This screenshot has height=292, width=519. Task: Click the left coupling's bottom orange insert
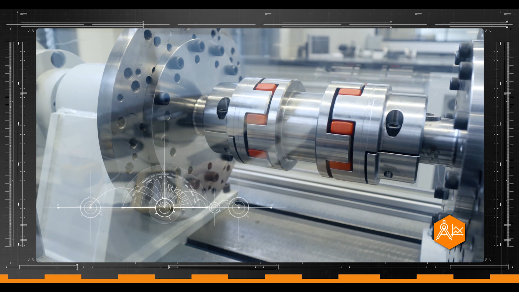[258, 154]
